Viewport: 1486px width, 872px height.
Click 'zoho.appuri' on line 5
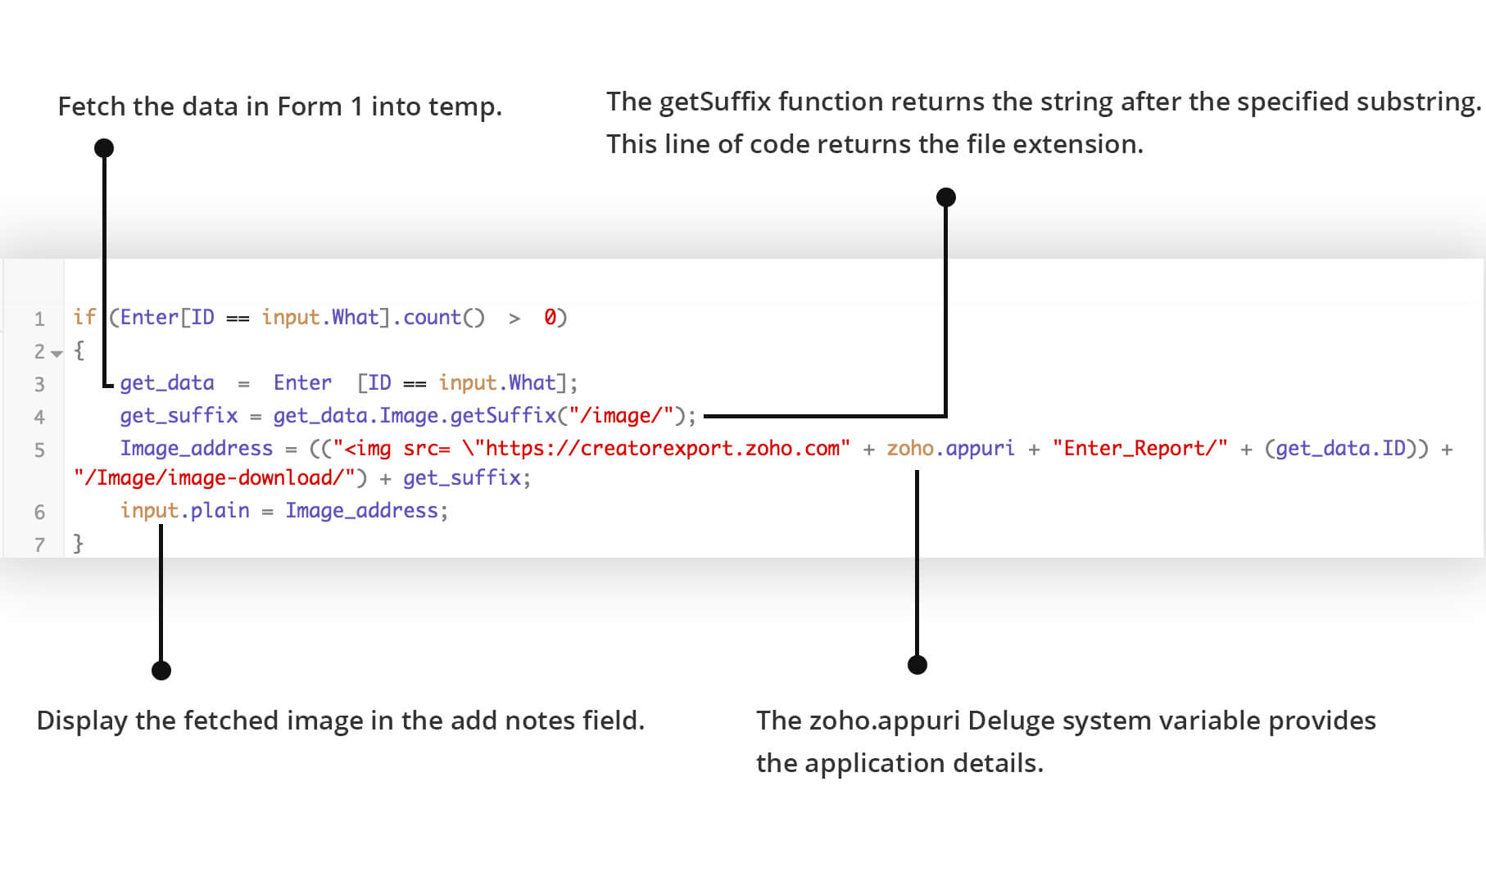[950, 449]
